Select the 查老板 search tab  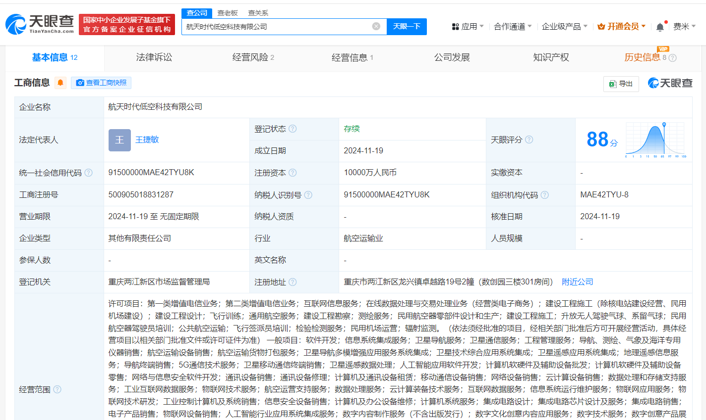[228, 13]
